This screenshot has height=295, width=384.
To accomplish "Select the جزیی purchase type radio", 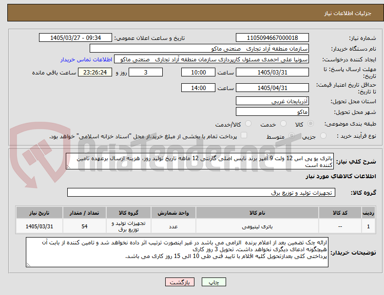I will pyautogui.click(x=323, y=135).
